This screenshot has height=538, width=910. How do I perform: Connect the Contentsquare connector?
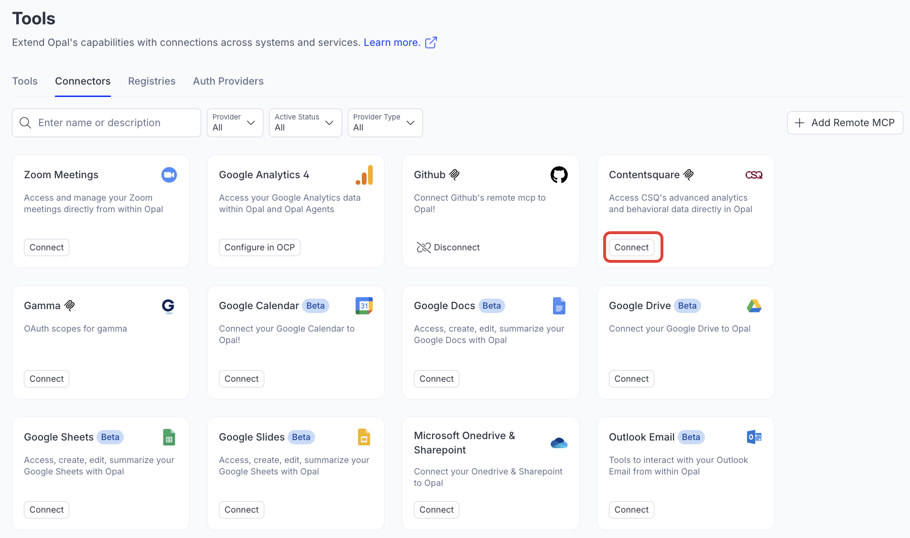click(x=631, y=247)
